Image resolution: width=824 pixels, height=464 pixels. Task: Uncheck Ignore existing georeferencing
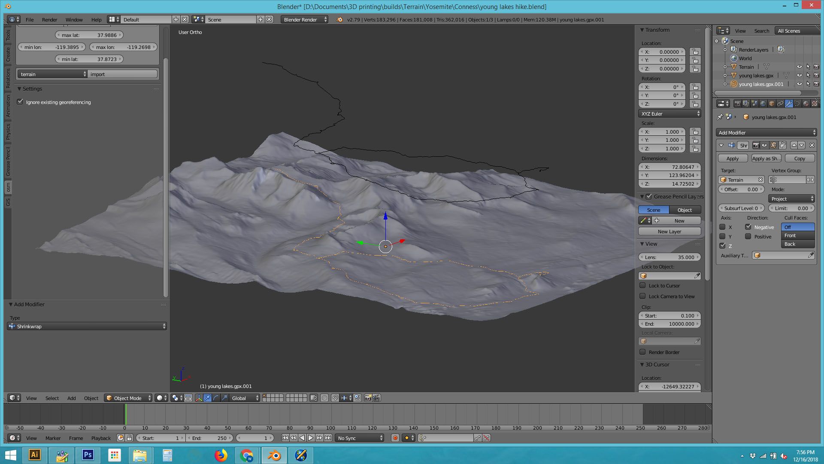click(20, 102)
